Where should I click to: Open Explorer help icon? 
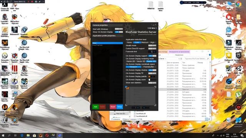pyautogui.click(x=210, y=55)
